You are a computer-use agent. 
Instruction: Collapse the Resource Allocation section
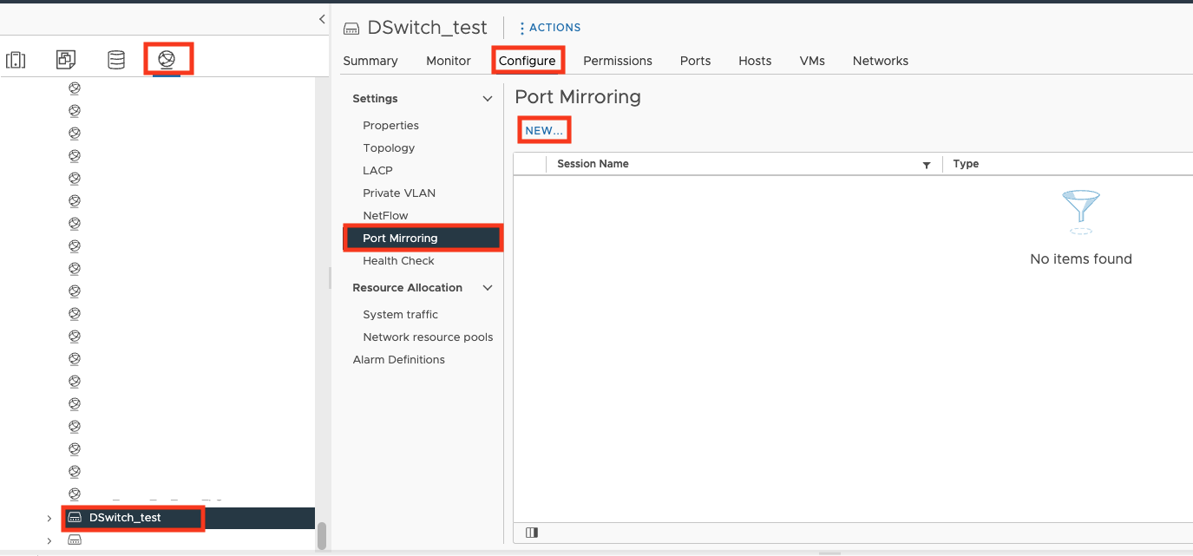tap(487, 288)
